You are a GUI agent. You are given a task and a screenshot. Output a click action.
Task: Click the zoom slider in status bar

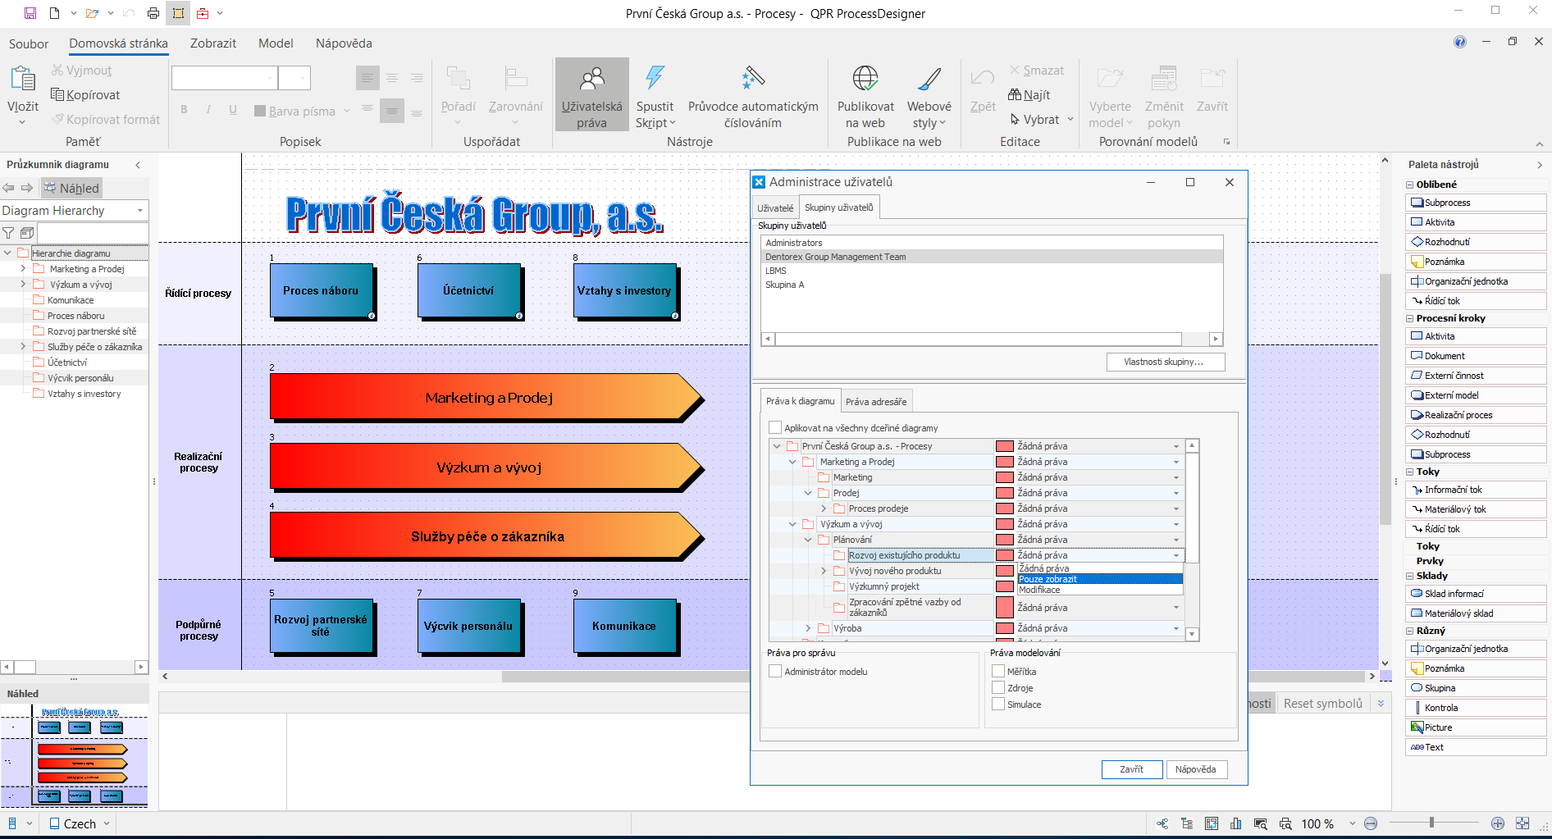(x=1432, y=823)
